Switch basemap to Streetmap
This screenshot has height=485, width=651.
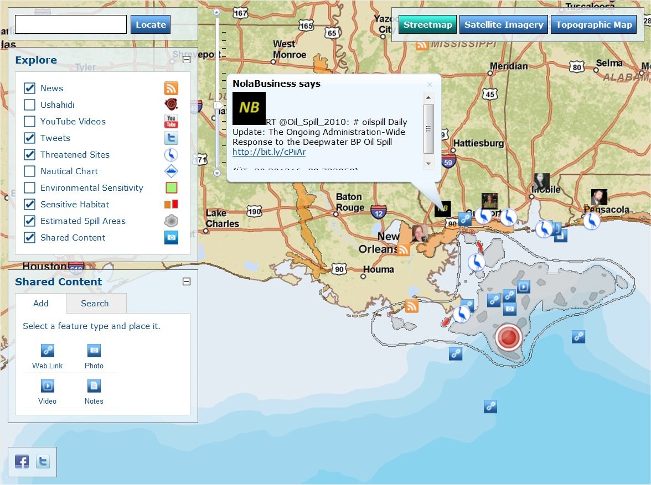pyautogui.click(x=427, y=24)
